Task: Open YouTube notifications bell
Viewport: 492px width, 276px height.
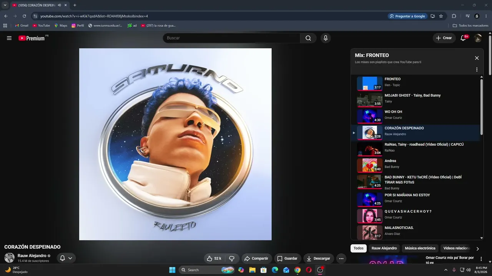Action: pyautogui.click(x=464, y=38)
